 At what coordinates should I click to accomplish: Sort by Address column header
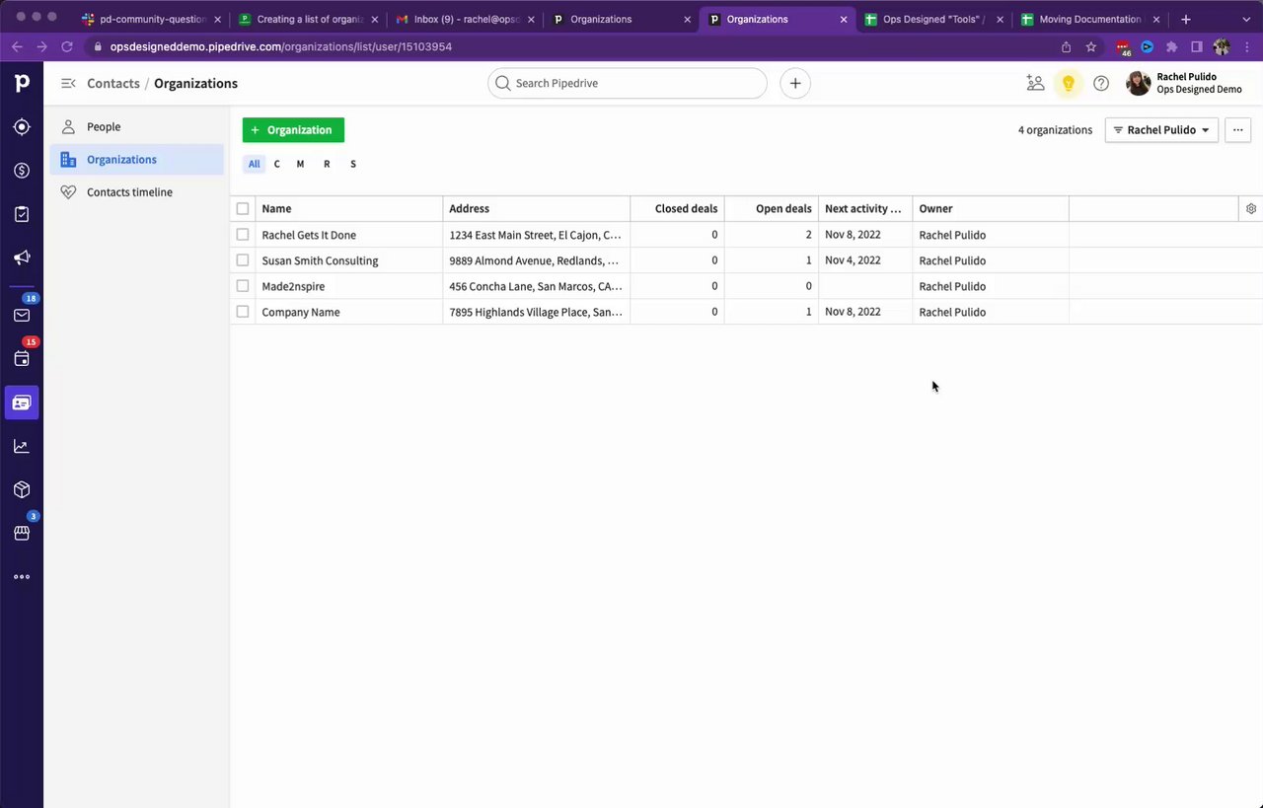(x=537, y=209)
